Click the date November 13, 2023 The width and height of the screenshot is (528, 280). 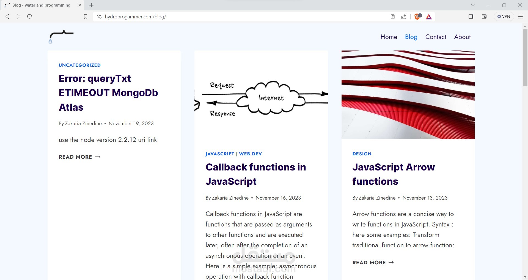[425, 198]
